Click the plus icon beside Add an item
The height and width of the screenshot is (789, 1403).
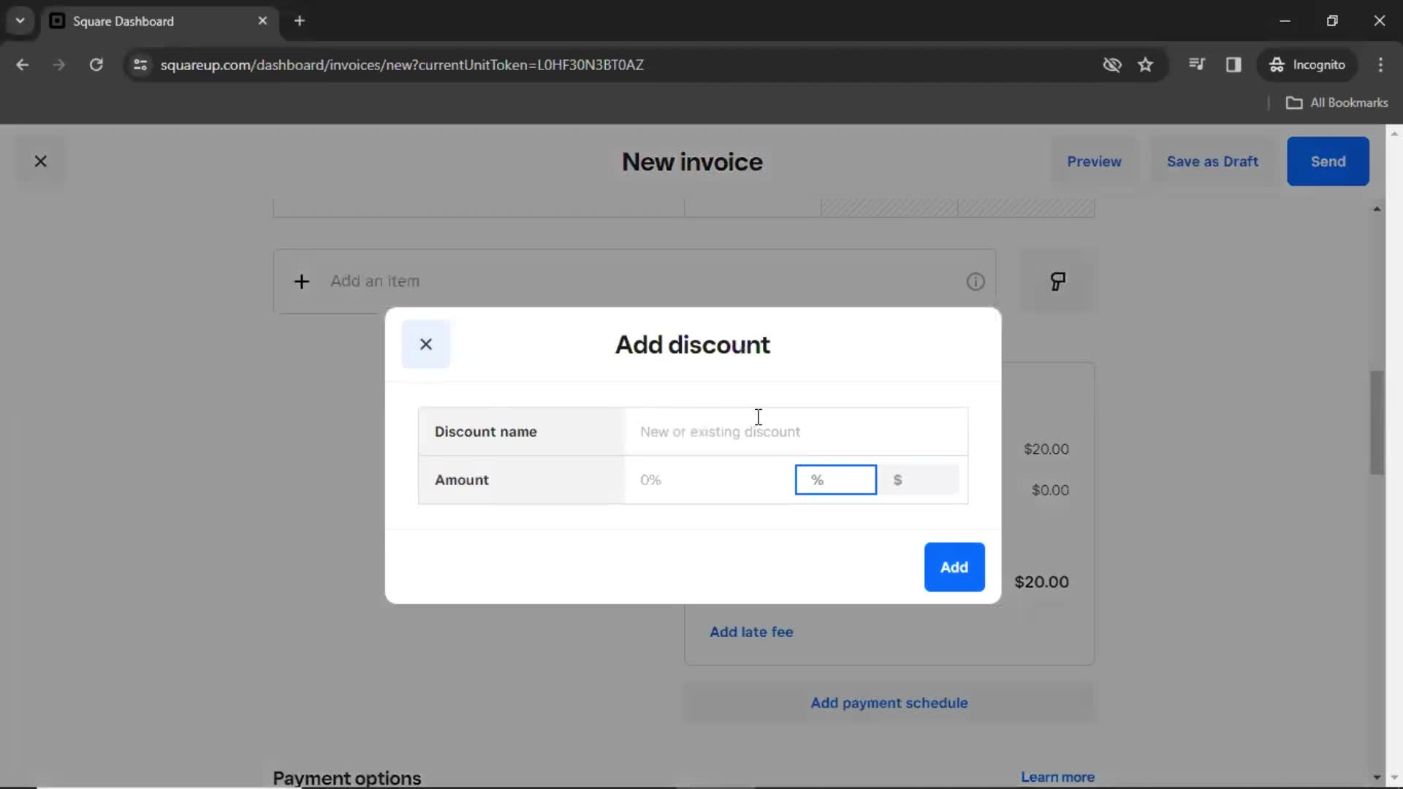pyautogui.click(x=302, y=281)
